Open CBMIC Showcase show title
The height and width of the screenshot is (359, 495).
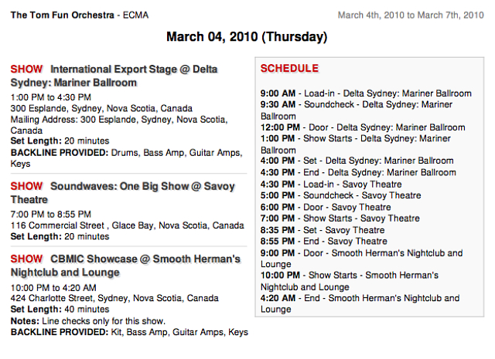tap(125, 266)
